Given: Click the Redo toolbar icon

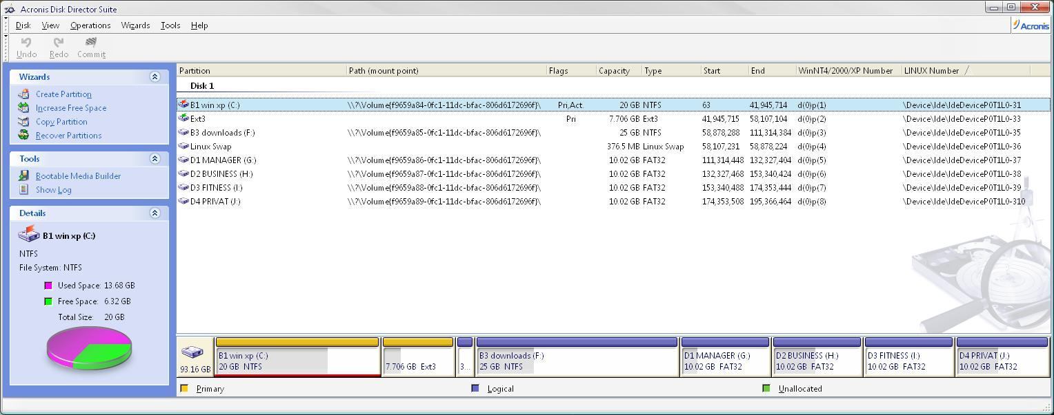Looking at the screenshot, I should (59, 42).
